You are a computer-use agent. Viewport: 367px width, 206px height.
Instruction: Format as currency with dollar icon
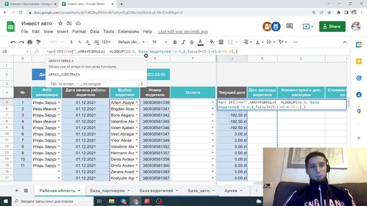[x=71, y=42]
